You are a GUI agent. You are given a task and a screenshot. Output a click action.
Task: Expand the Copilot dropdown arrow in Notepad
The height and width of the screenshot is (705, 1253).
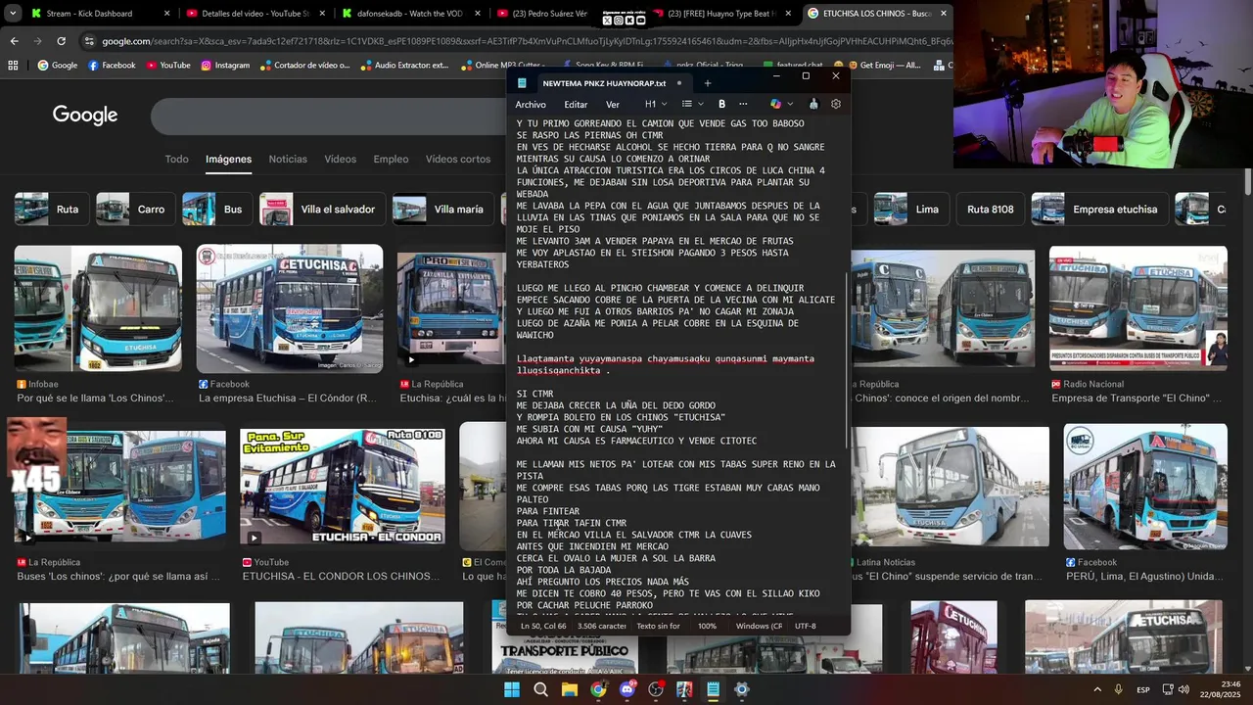pos(790,104)
